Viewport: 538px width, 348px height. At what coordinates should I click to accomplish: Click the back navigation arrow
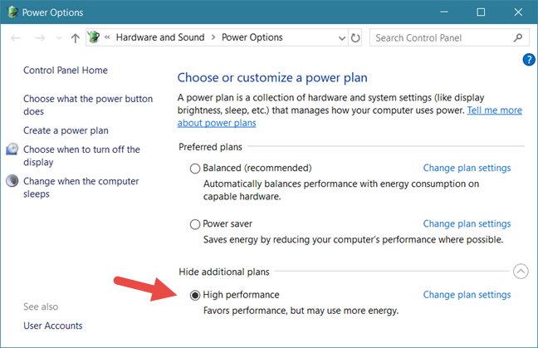click(16, 37)
